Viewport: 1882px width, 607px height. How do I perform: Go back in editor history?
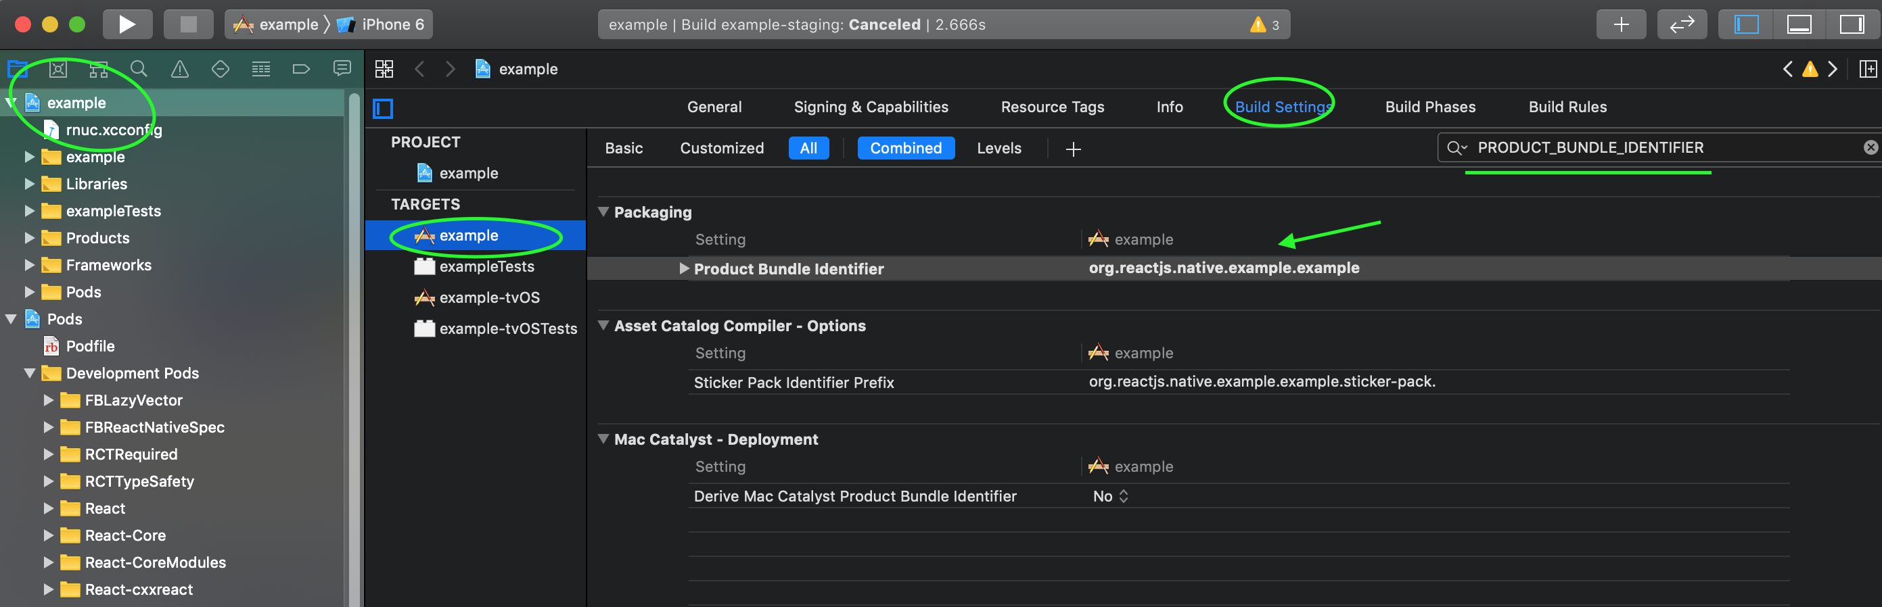click(x=419, y=70)
